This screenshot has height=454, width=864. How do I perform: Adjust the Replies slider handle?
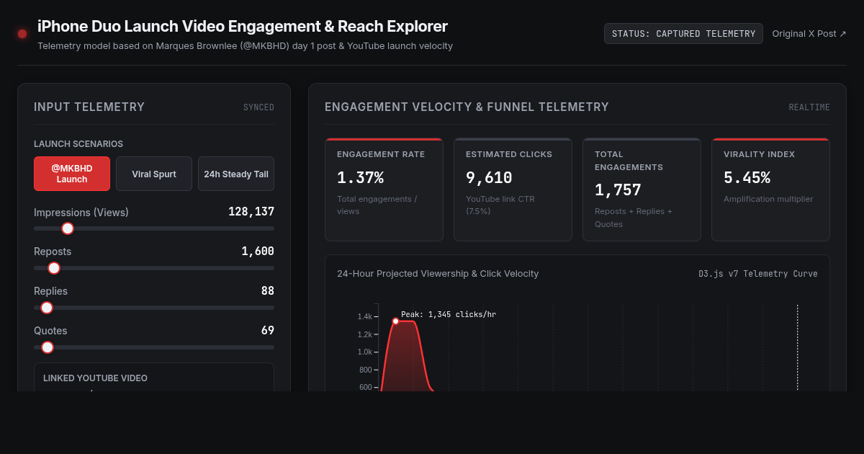pyautogui.click(x=47, y=308)
